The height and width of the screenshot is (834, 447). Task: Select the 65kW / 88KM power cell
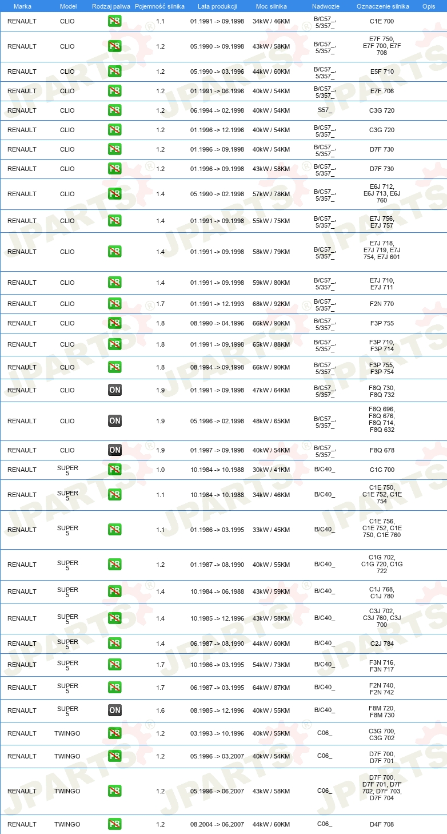click(272, 344)
